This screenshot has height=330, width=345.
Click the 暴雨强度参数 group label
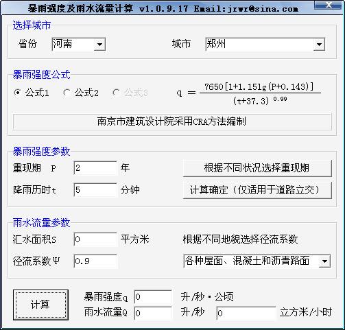(x=41, y=152)
